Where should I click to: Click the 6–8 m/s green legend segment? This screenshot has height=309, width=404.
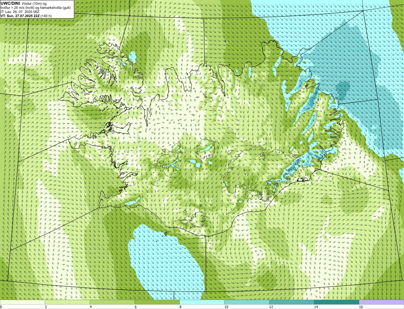coord(157,302)
